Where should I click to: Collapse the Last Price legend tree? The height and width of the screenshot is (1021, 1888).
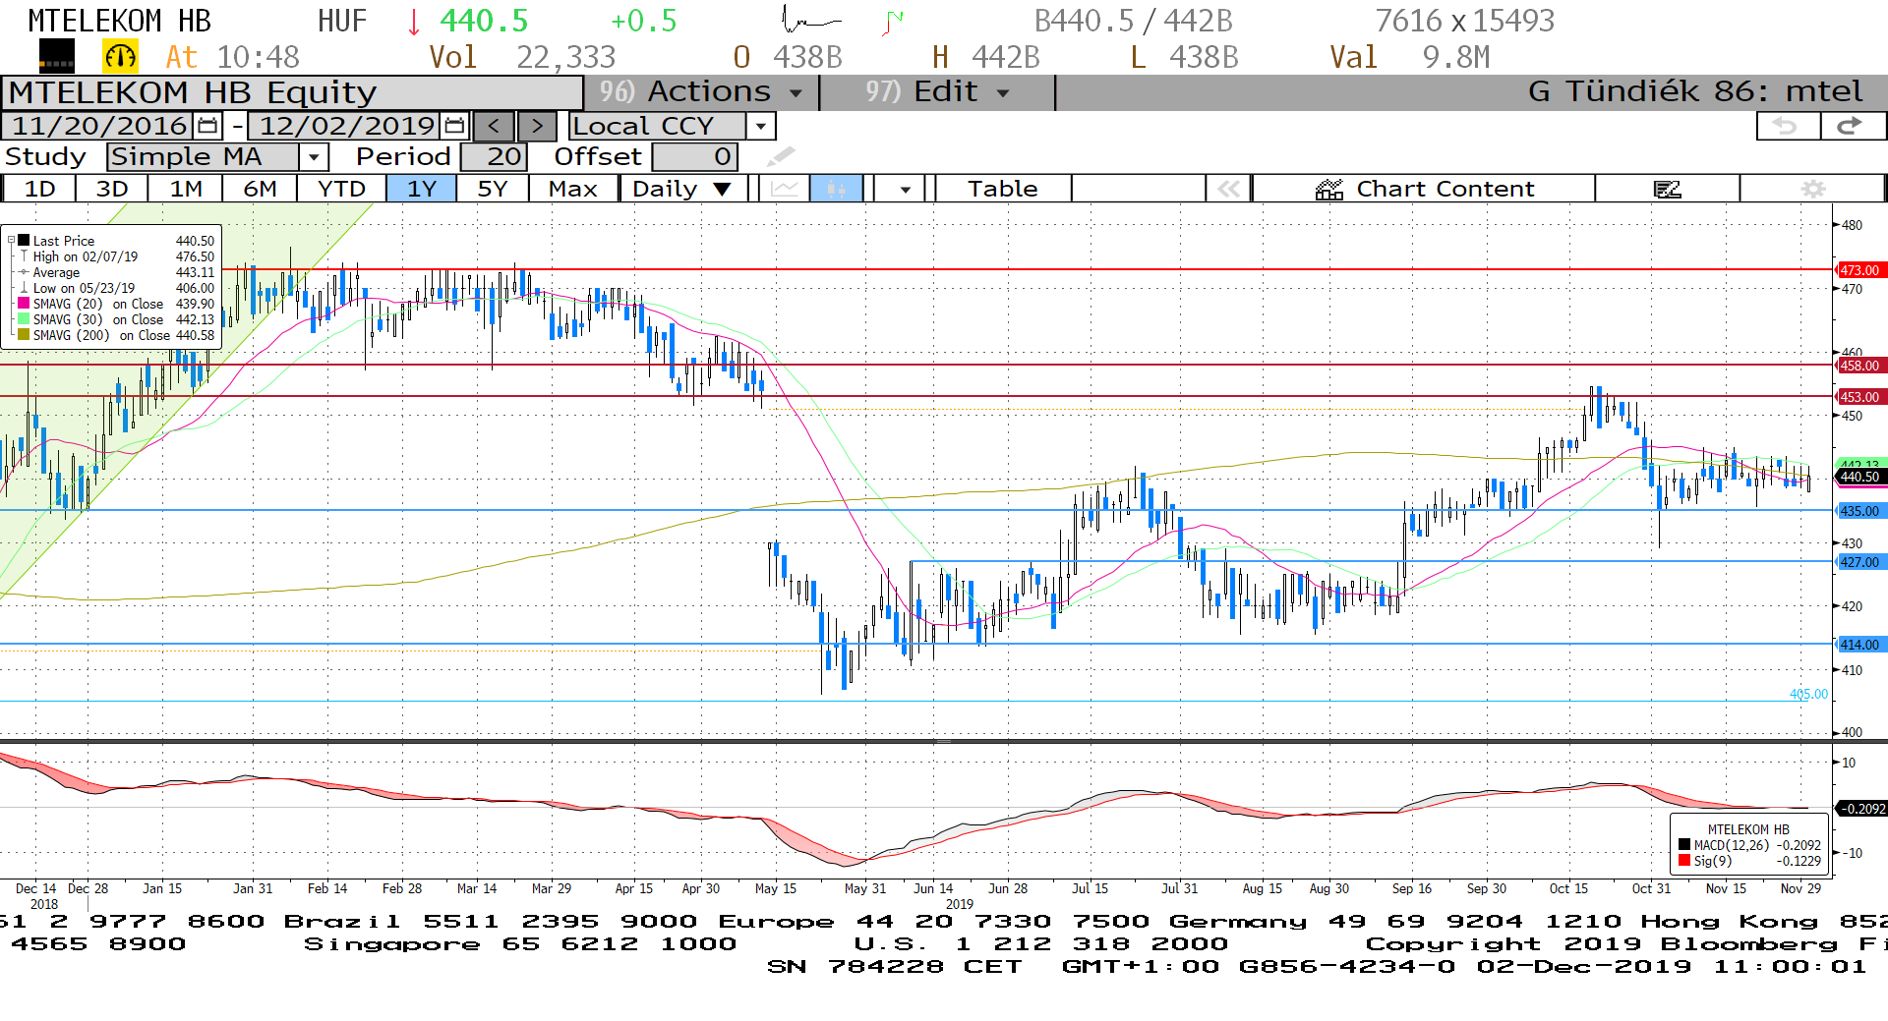click(11, 241)
